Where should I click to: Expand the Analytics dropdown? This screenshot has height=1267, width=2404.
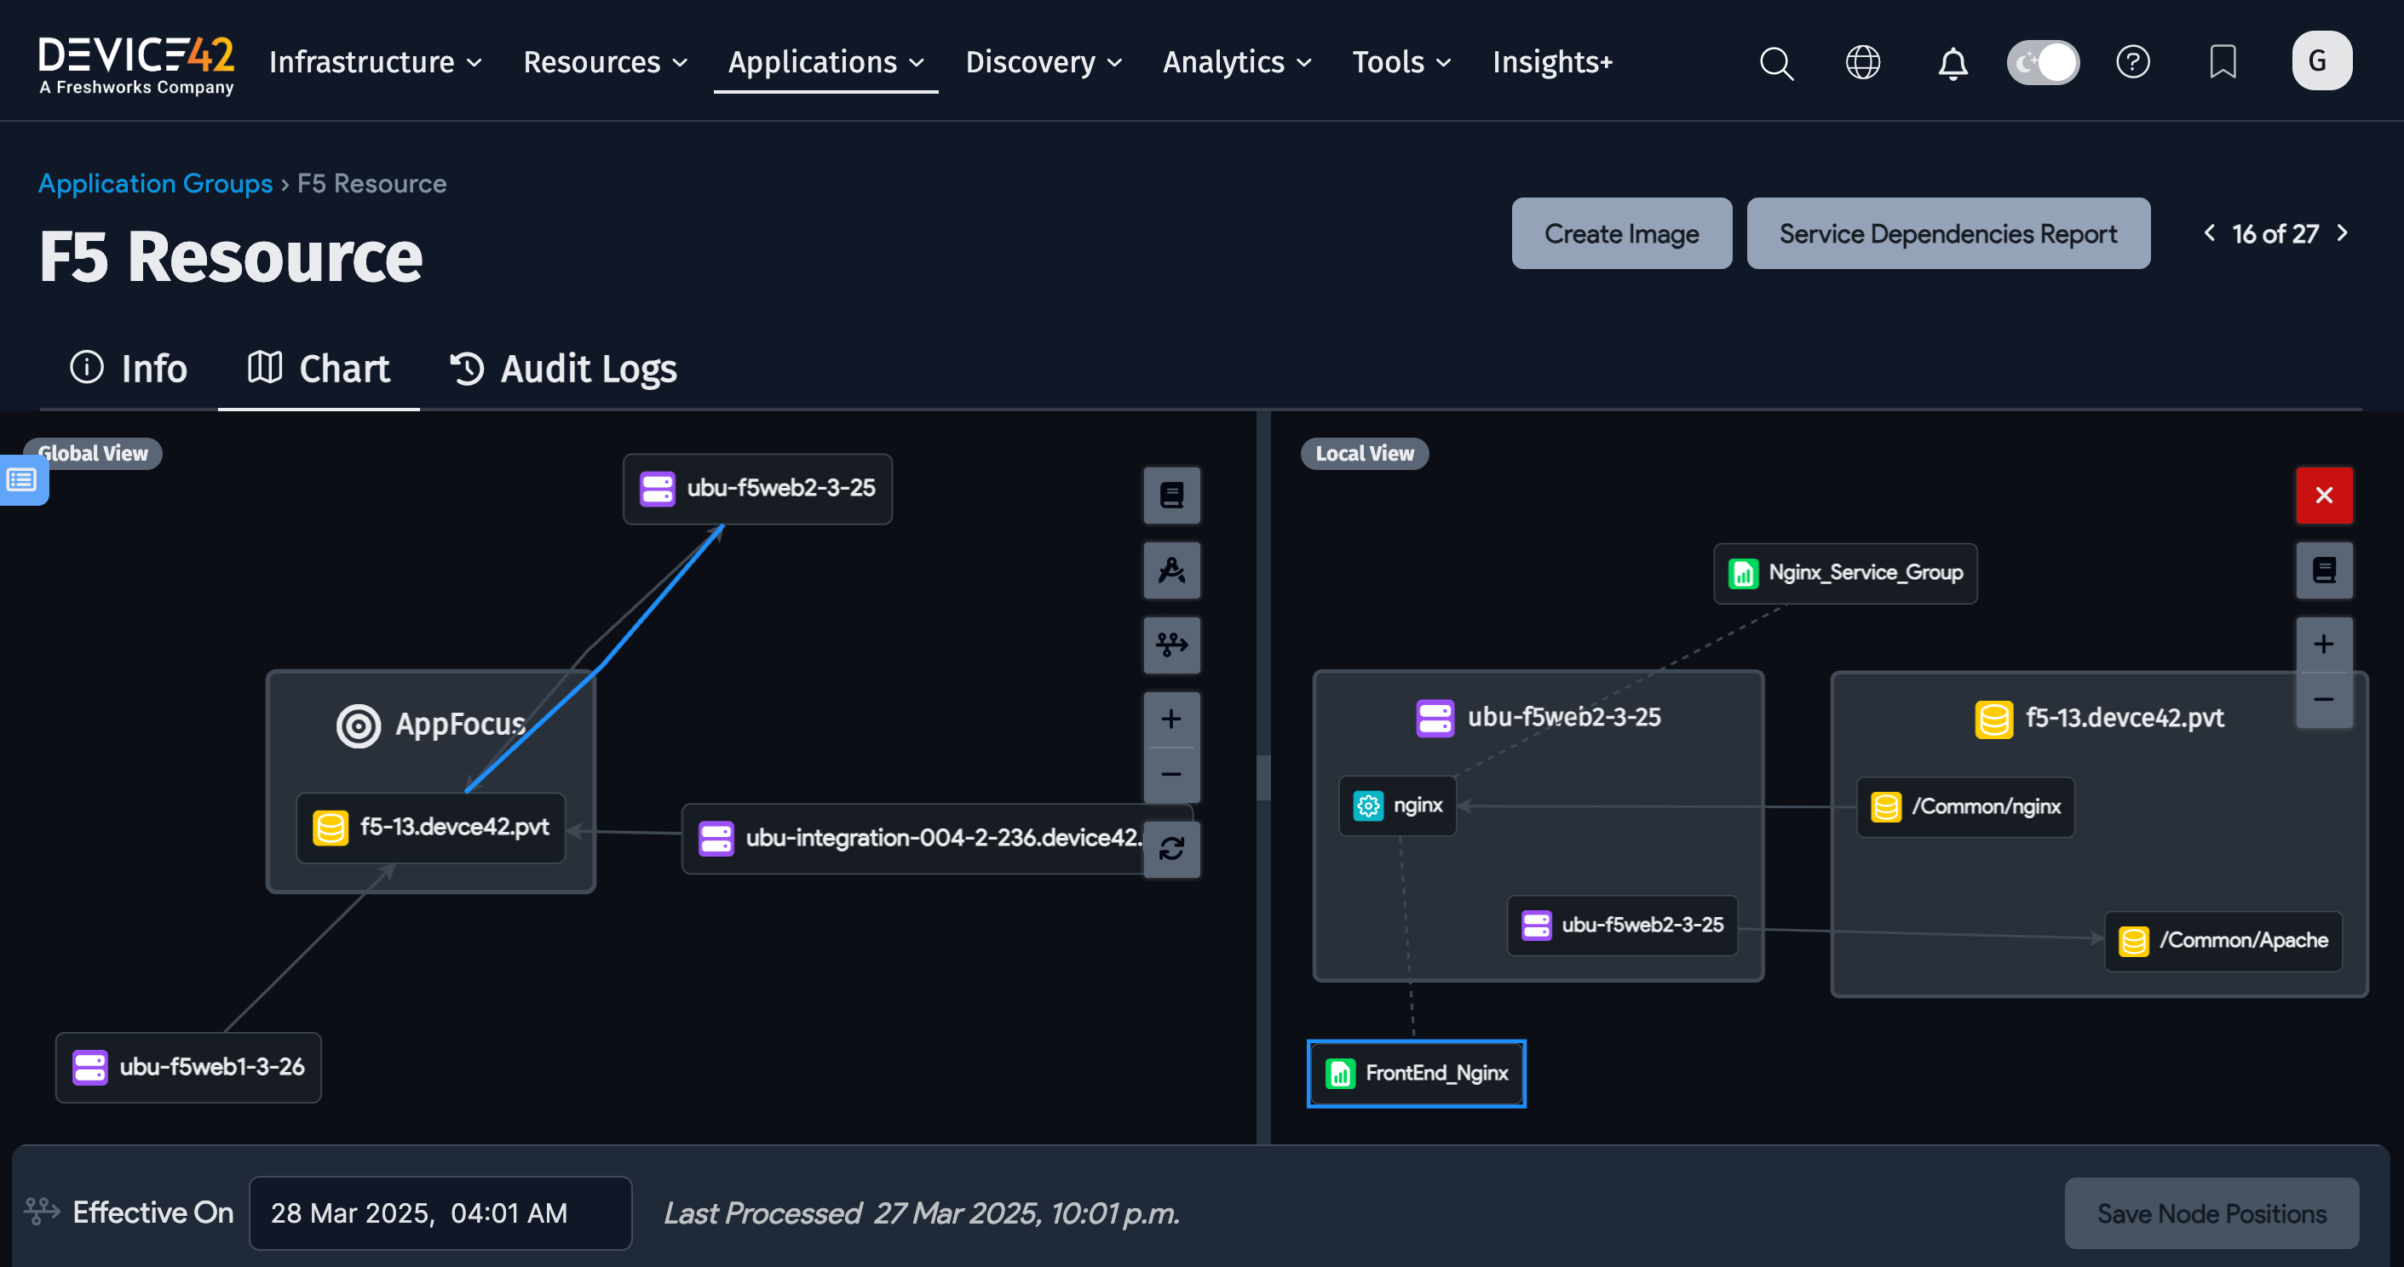(1234, 61)
